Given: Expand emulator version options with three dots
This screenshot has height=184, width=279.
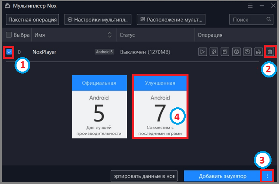Looking at the screenshot, I should 267,176.
